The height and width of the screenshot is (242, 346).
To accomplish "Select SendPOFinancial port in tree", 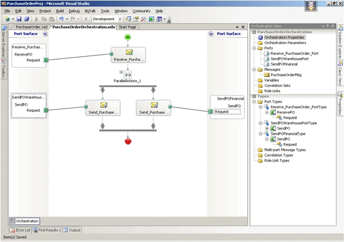I will [284, 64].
